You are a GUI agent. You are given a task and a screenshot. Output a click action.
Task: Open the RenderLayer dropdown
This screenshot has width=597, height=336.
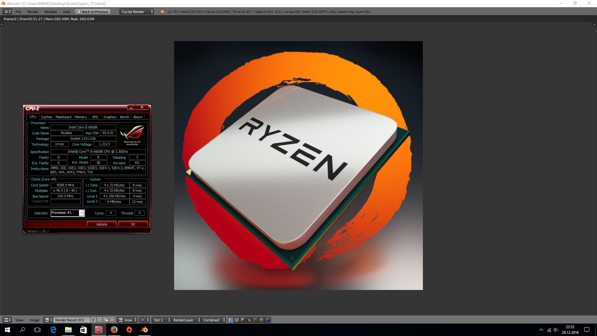[186, 320]
